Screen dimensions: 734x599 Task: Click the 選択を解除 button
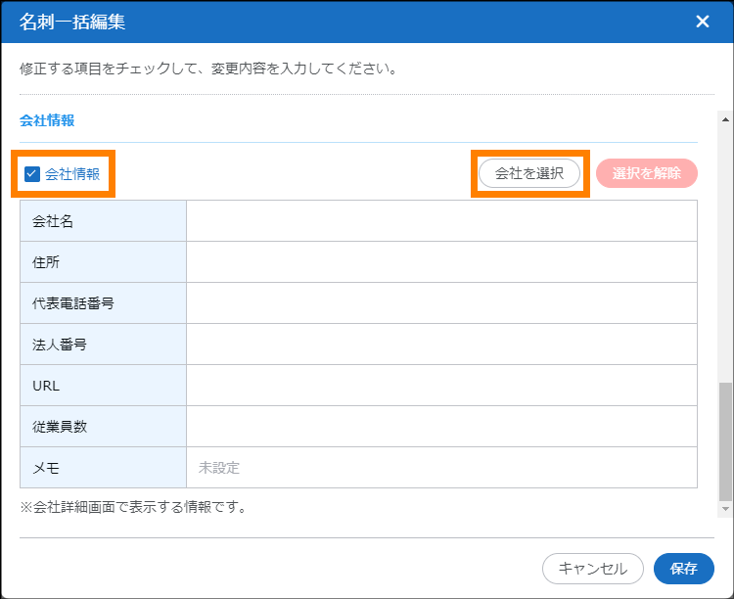[646, 173]
